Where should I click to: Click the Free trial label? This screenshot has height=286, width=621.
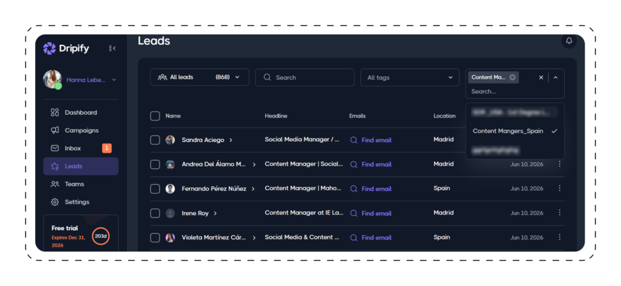coord(64,228)
